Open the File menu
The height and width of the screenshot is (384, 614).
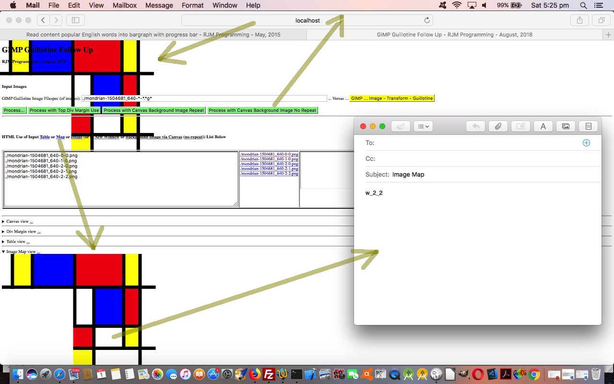54,5
